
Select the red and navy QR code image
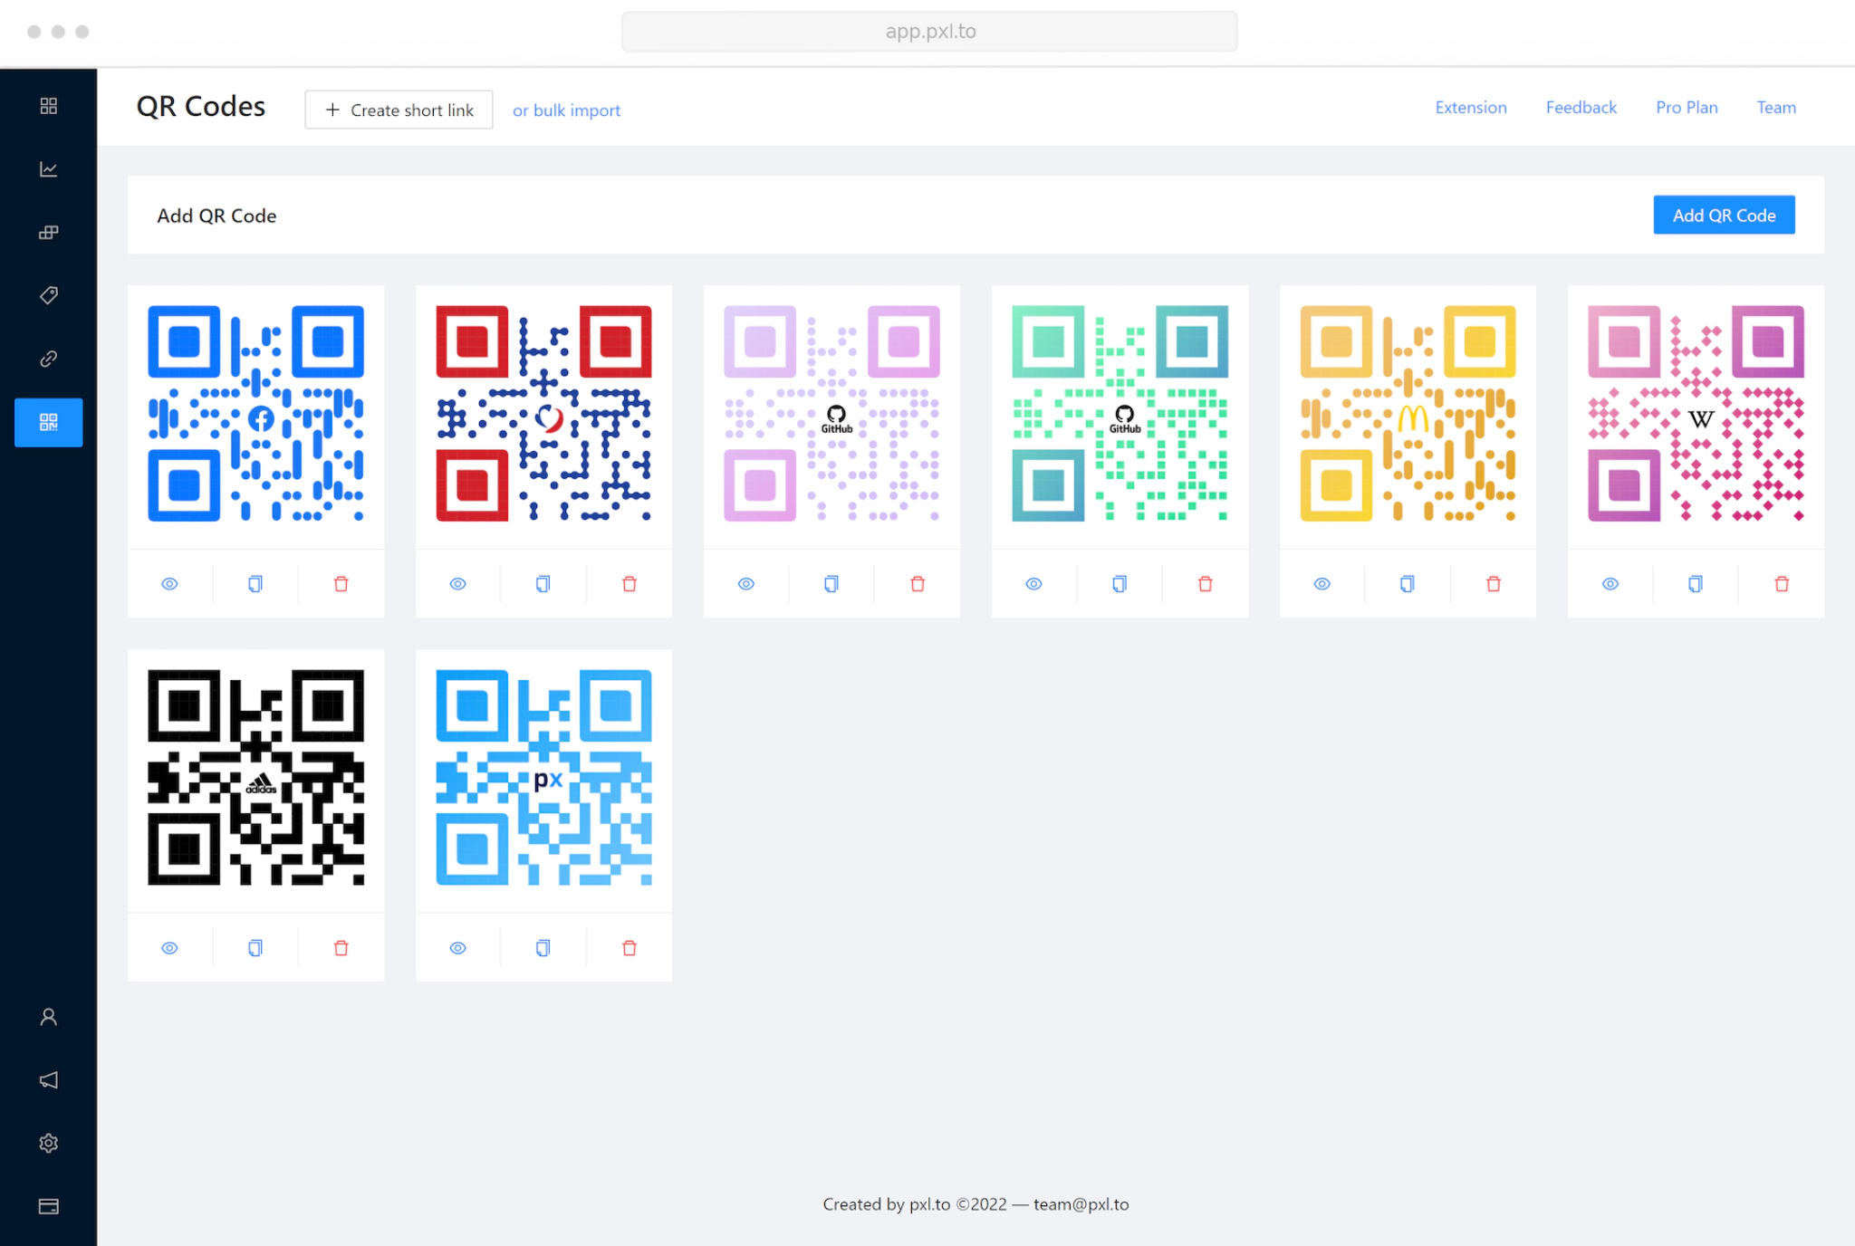point(543,413)
